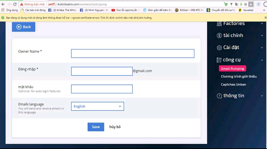Click the question mark icon beside thông tin
Screen dimensions: 267x149
pyautogui.click(x=219, y=96)
